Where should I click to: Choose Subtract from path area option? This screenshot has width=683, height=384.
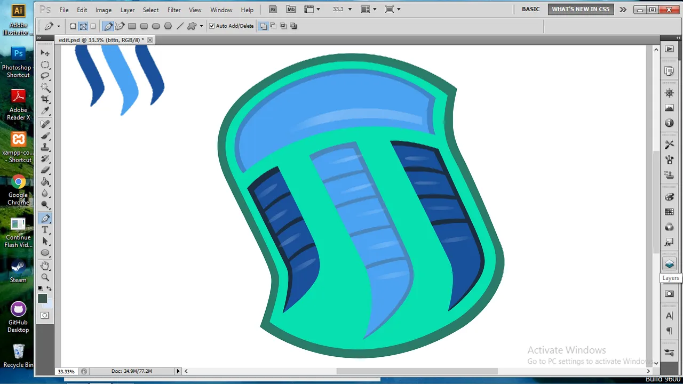click(x=273, y=26)
